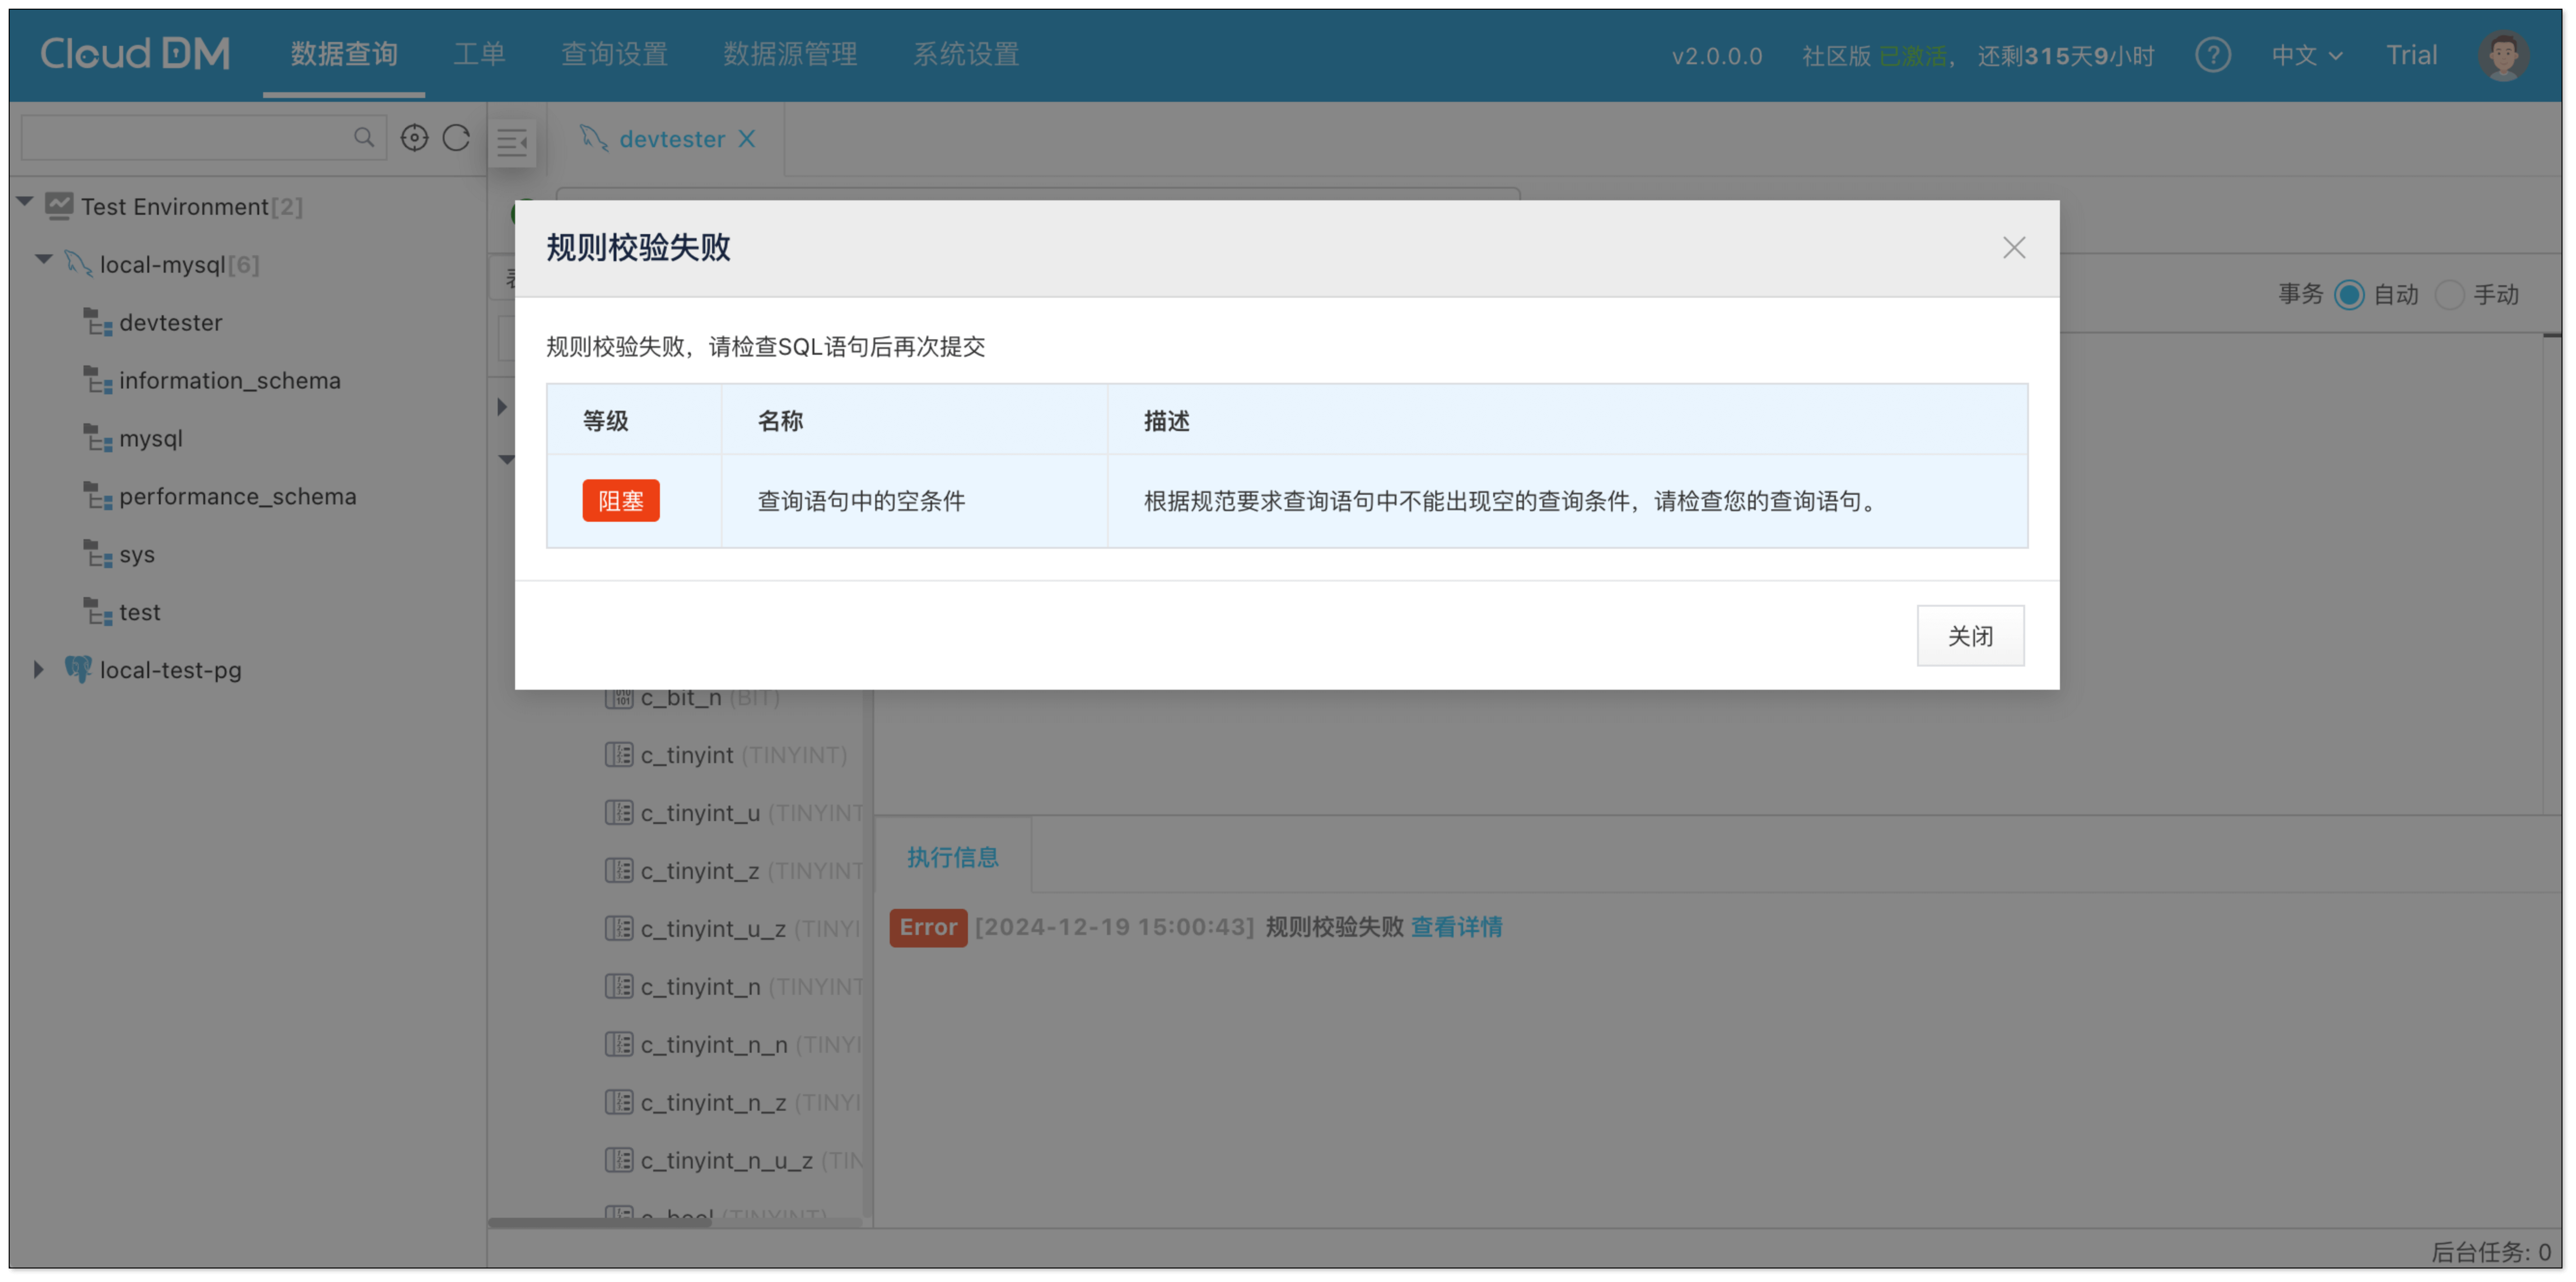Click the search magnifier icon in sidebar
Screen dimensions: 2576x1282
pos(364,137)
